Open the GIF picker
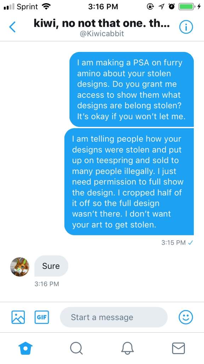This screenshot has width=204, height=364. (x=42, y=317)
